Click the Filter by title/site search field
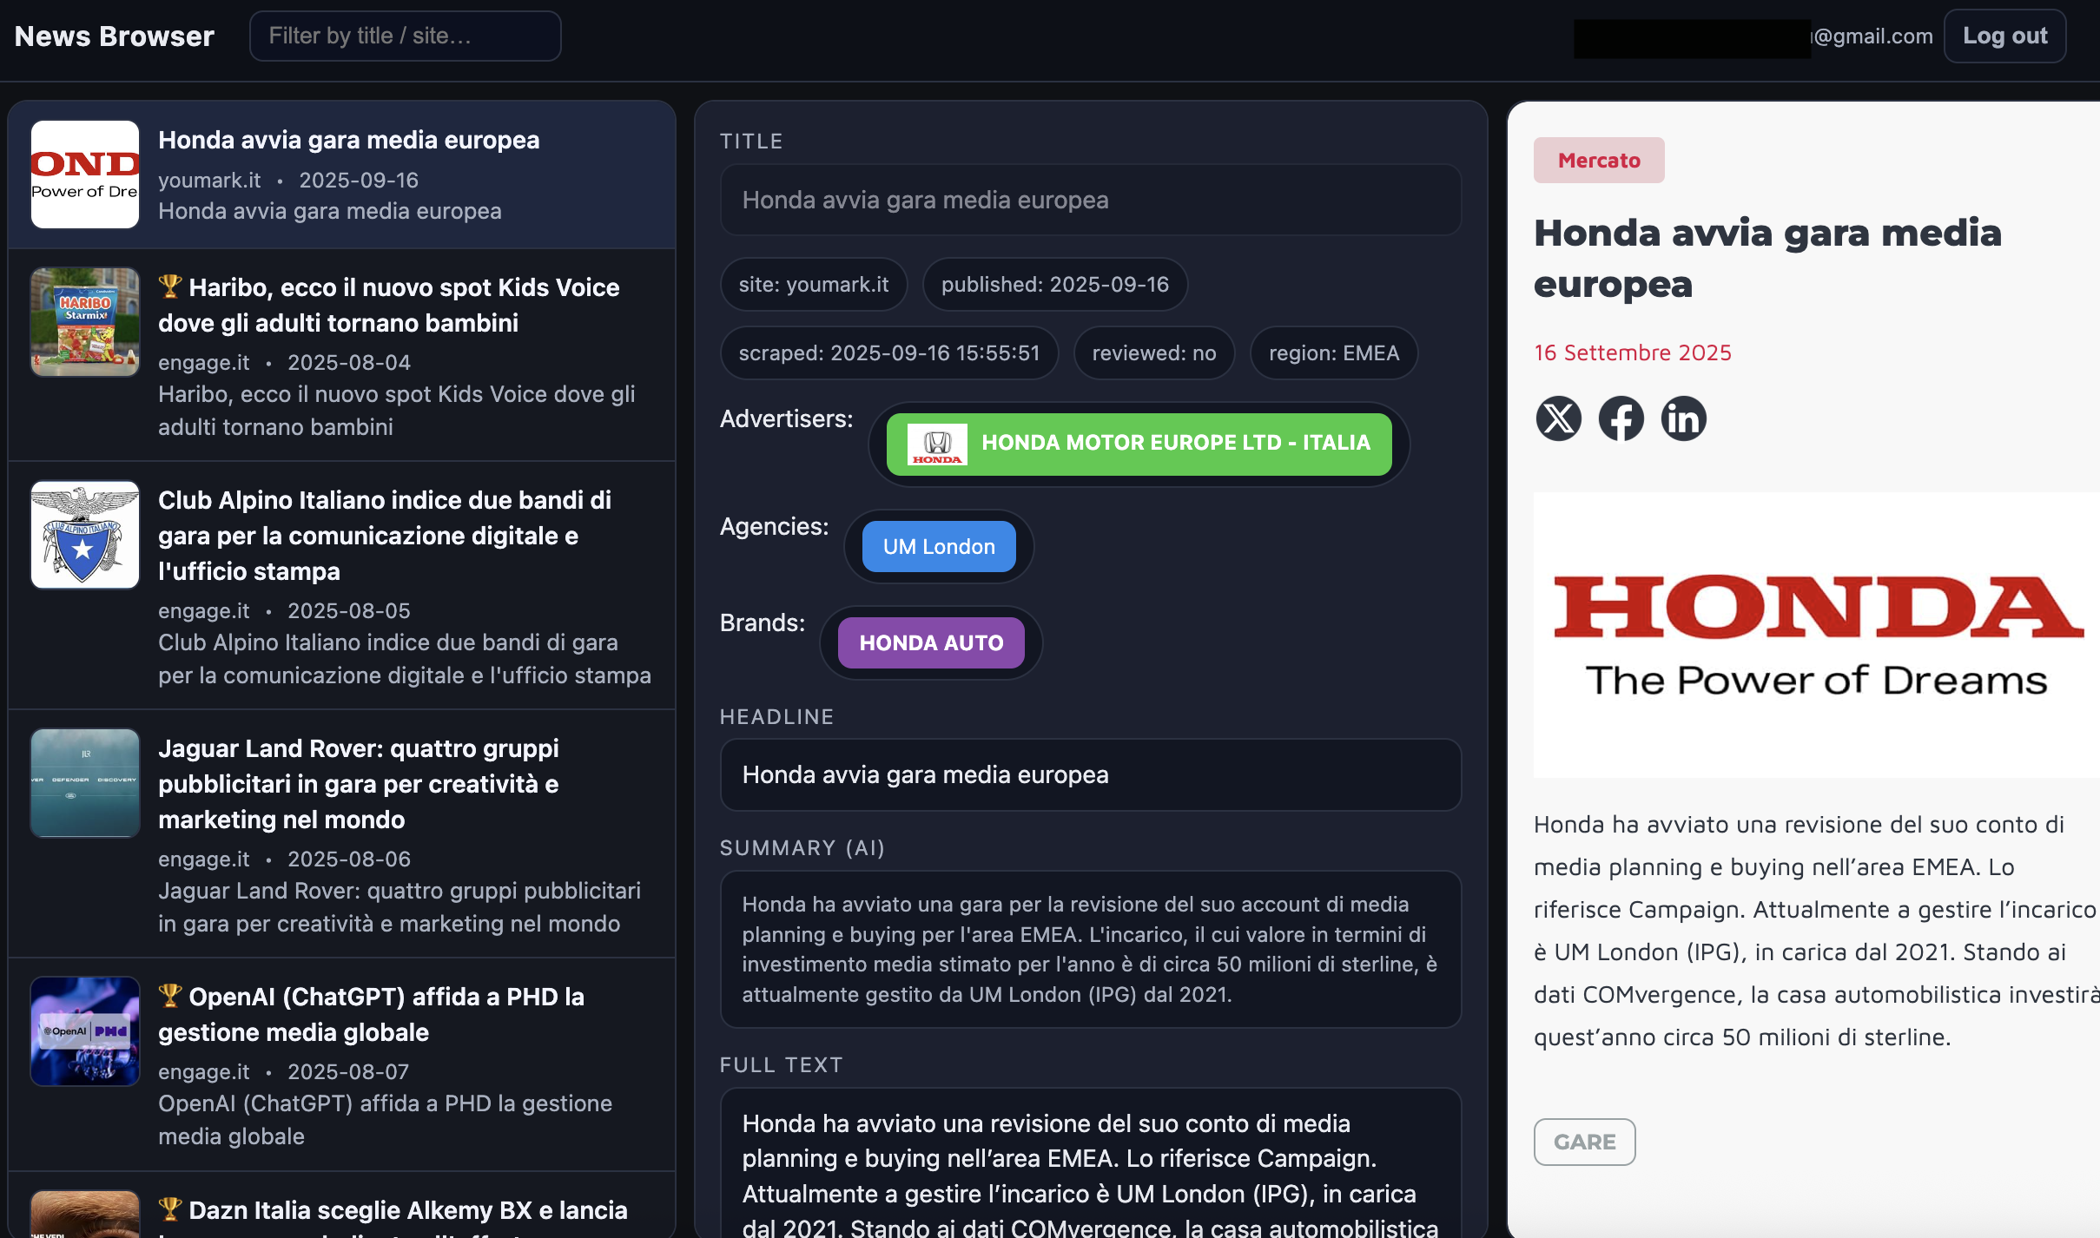The height and width of the screenshot is (1238, 2100). [x=405, y=36]
